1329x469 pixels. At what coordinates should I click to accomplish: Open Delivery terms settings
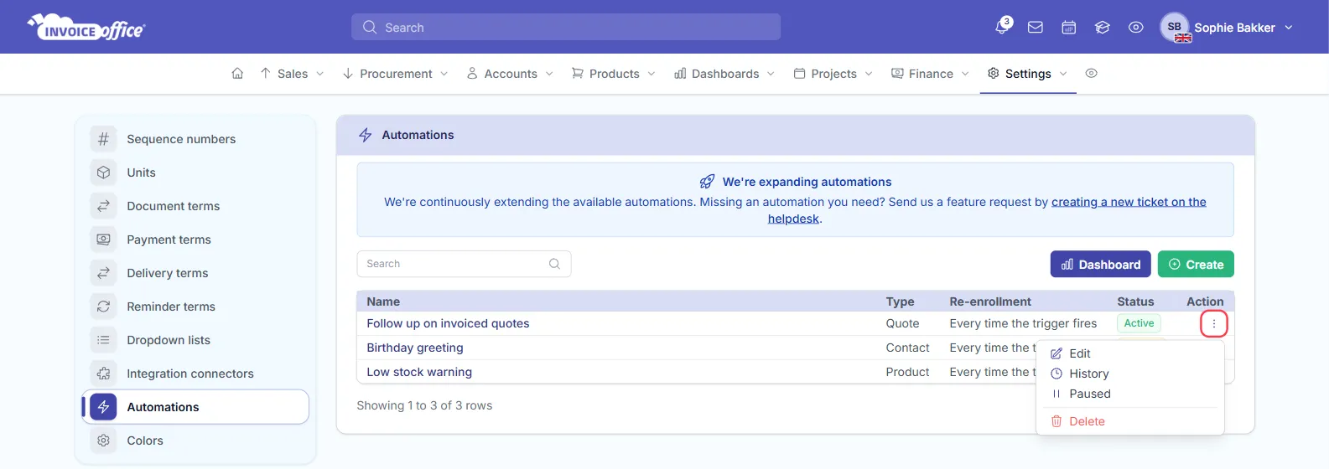[167, 273]
